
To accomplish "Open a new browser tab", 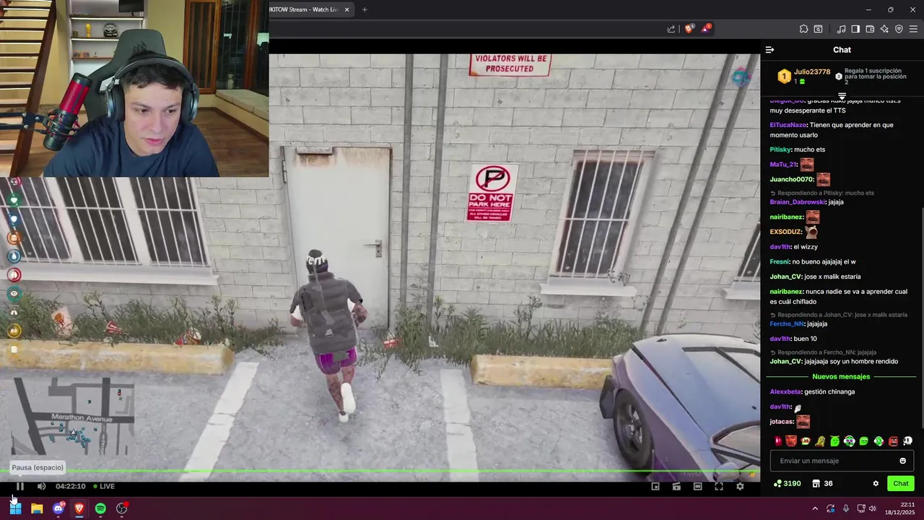I will [365, 9].
